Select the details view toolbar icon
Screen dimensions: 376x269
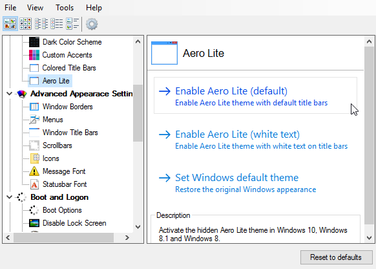click(72, 24)
